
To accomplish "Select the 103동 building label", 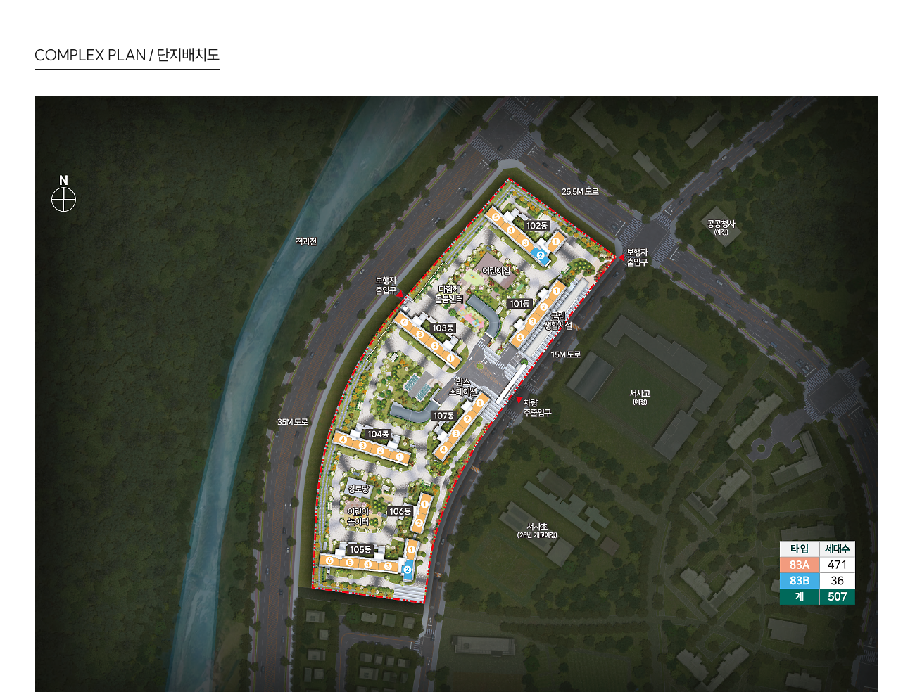I will [443, 328].
